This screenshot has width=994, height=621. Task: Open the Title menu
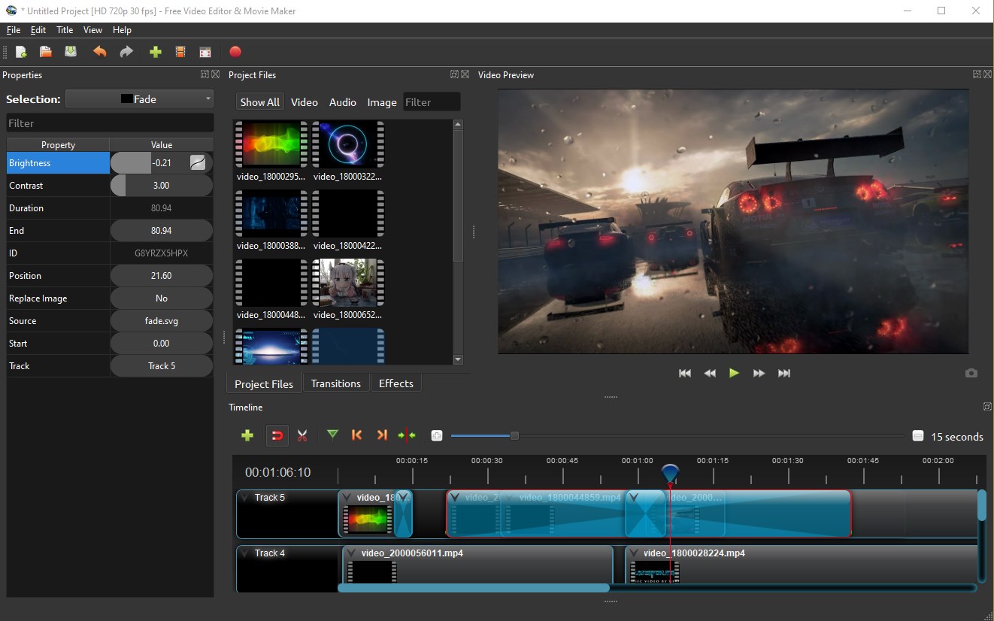pyautogui.click(x=65, y=30)
